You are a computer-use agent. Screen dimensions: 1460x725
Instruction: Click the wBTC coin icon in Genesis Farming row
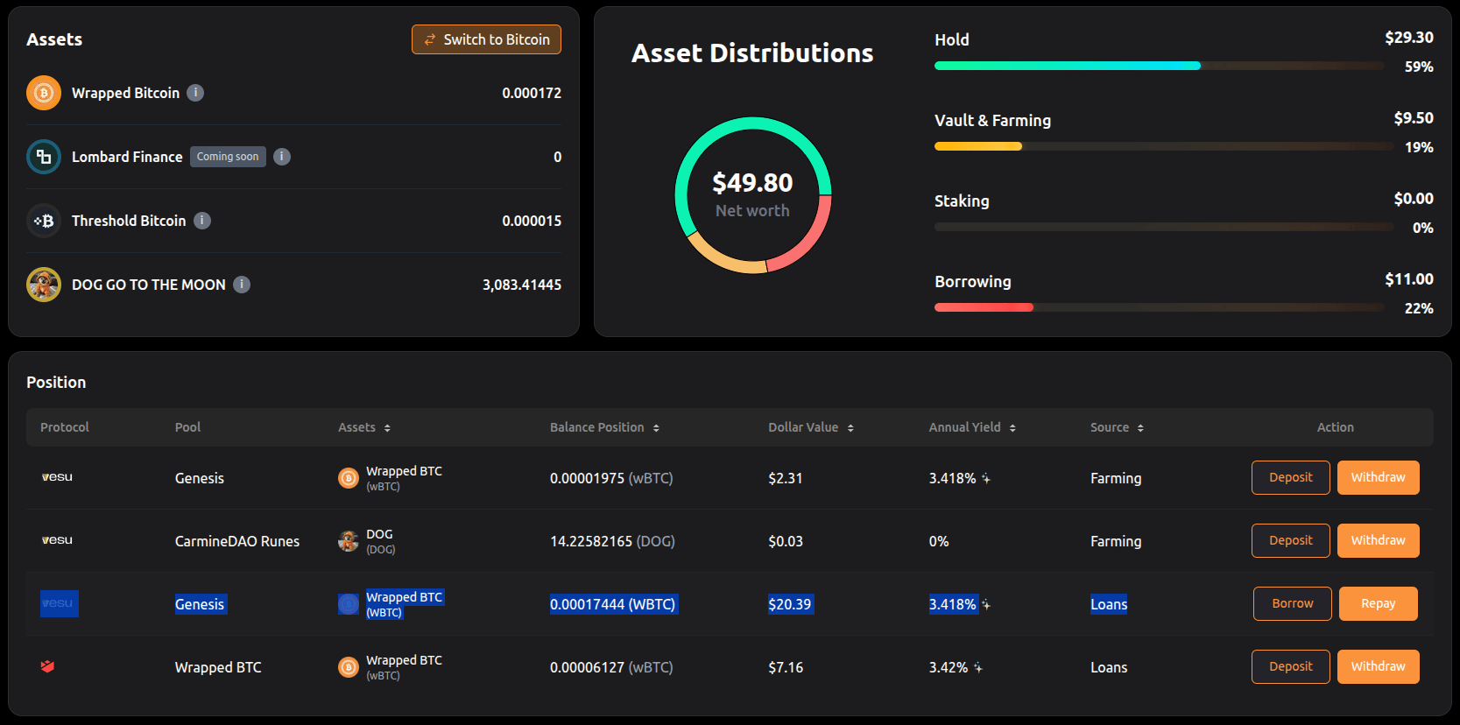(x=349, y=478)
